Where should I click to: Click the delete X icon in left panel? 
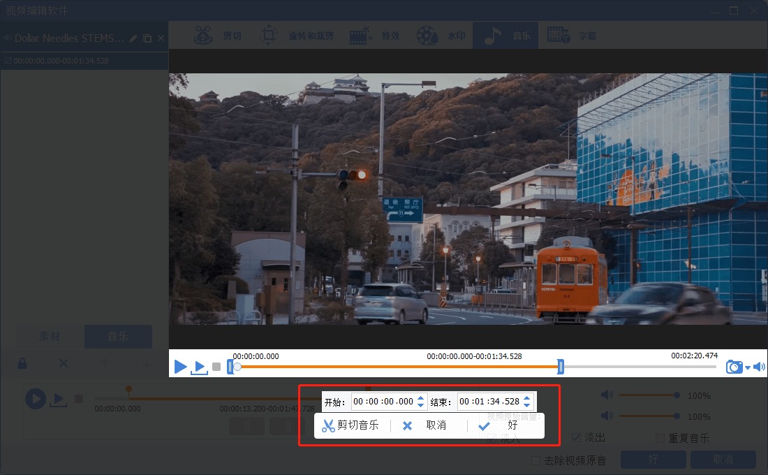64,363
